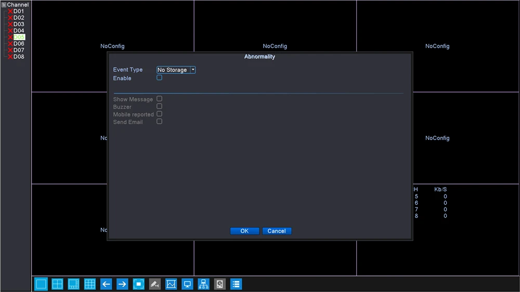The height and width of the screenshot is (292, 520).
Task: Select channel D08 in tree
Action: pos(19,57)
